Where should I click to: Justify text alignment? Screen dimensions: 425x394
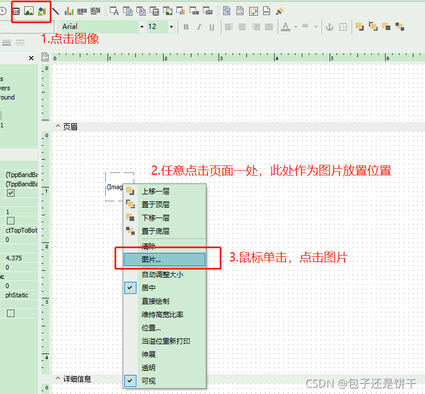tap(269, 27)
